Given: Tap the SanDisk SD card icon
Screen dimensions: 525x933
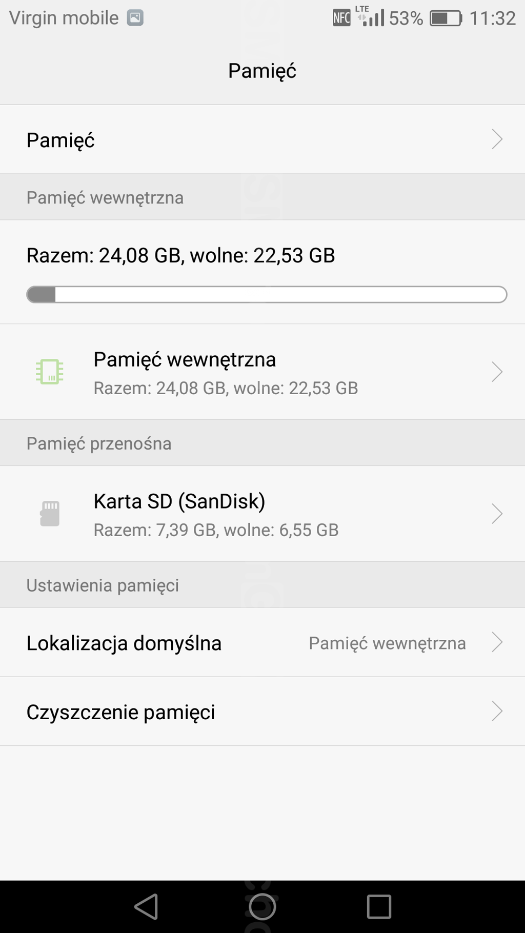Looking at the screenshot, I should pos(50,513).
